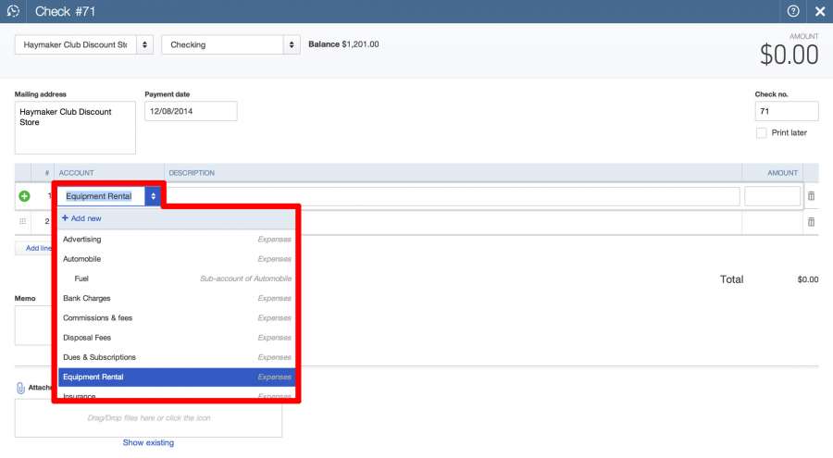Grab the drag handle on line 2
Viewport: 833px width, 458px height.
23,221
